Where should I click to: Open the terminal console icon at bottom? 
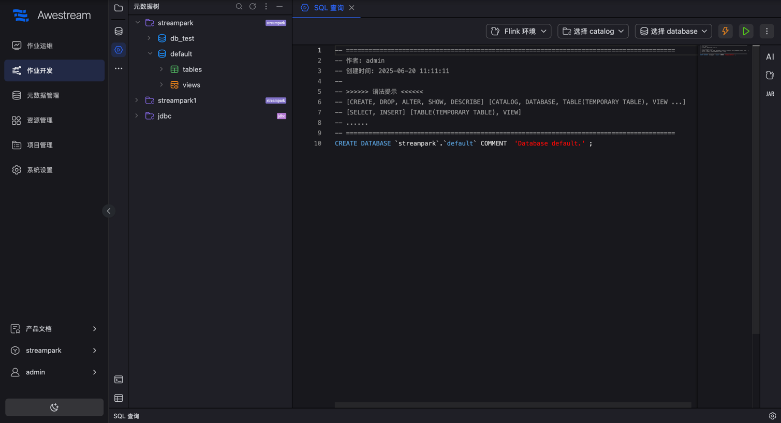[119, 380]
